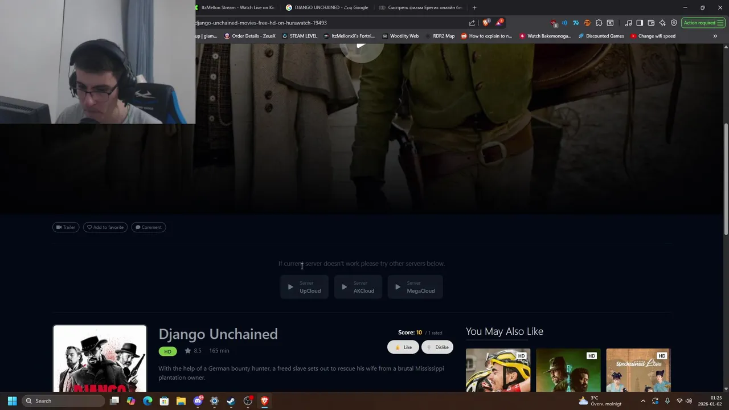Open the weather widget showing 3°C
729x410 pixels.
(600, 401)
